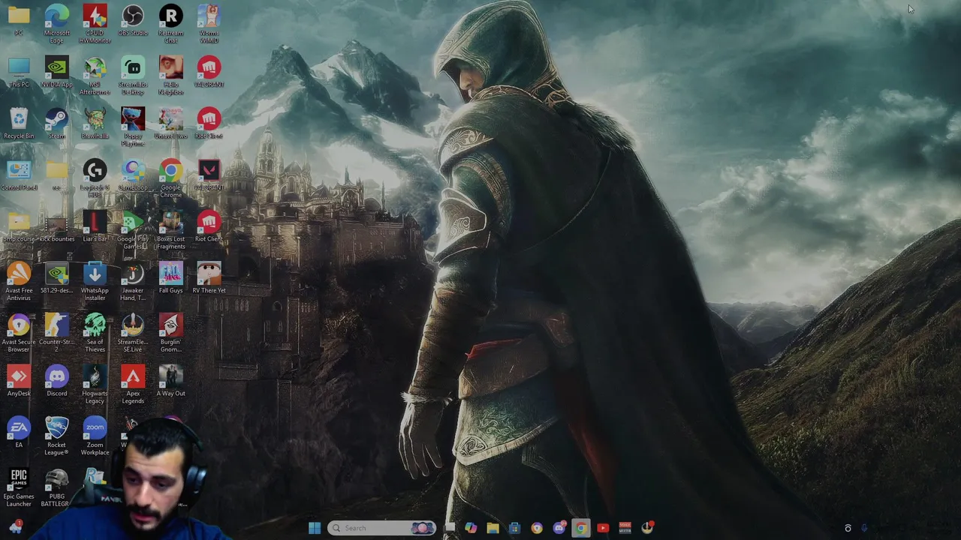Select the 581.29 NVIDIA driver installer
The width and height of the screenshot is (961, 540).
click(56, 278)
